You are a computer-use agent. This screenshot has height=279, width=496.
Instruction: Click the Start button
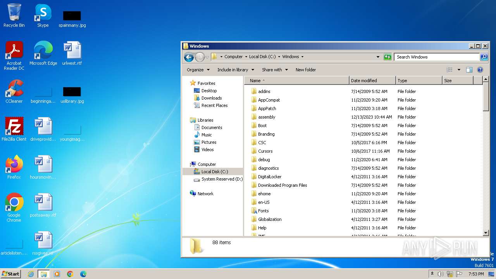10,274
